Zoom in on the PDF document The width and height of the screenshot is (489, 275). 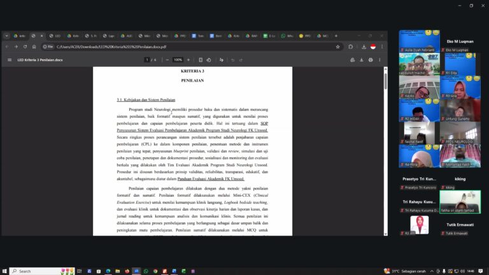pyautogui.click(x=188, y=60)
